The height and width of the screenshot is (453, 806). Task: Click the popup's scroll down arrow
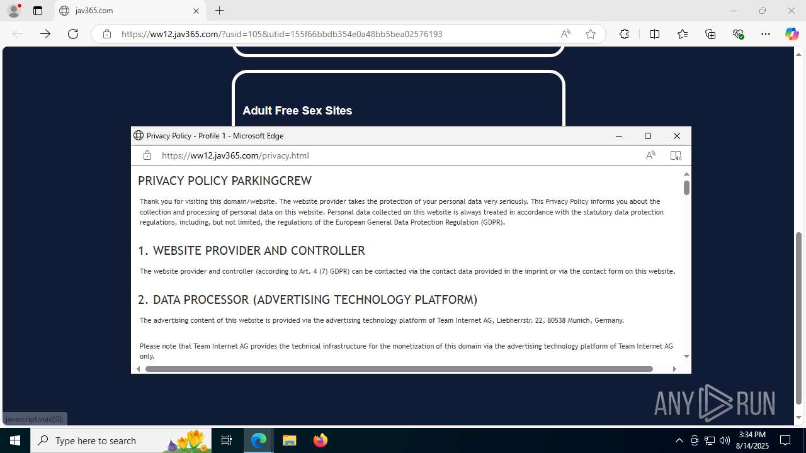tap(686, 356)
